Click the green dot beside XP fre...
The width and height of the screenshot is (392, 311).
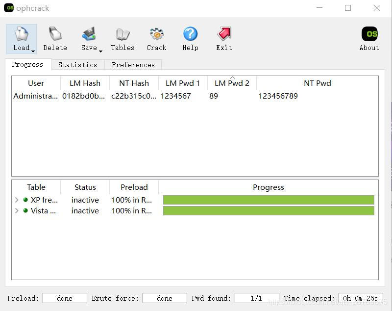25,200
